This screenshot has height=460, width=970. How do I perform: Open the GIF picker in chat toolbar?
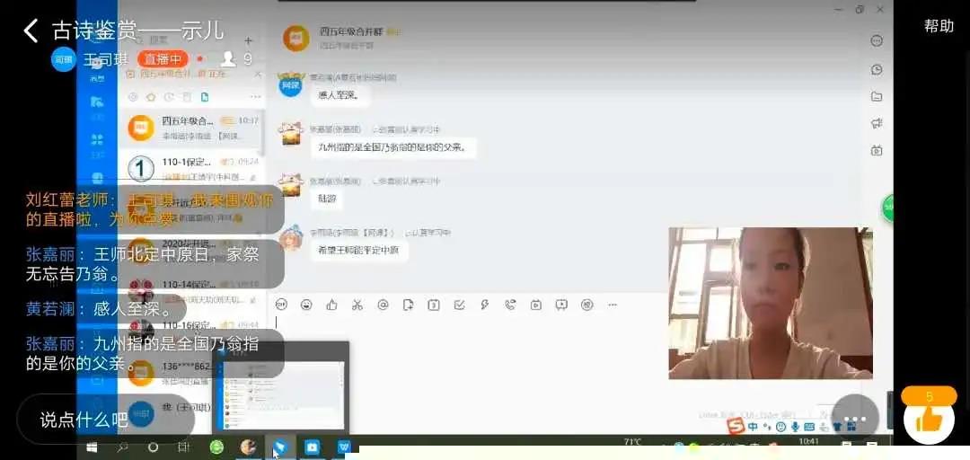281,305
